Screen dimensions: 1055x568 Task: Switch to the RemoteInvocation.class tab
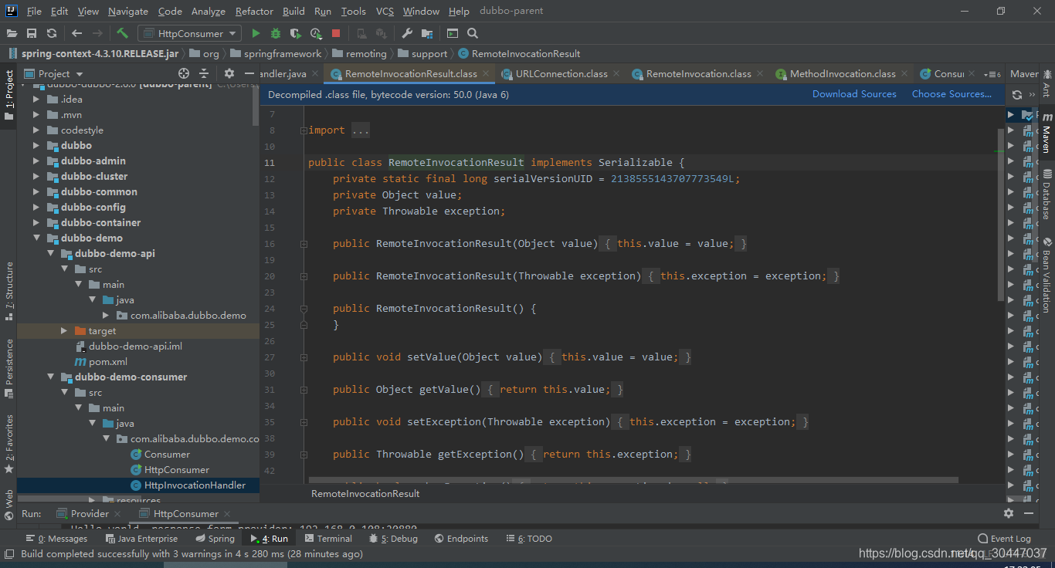pyautogui.click(x=698, y=73)
